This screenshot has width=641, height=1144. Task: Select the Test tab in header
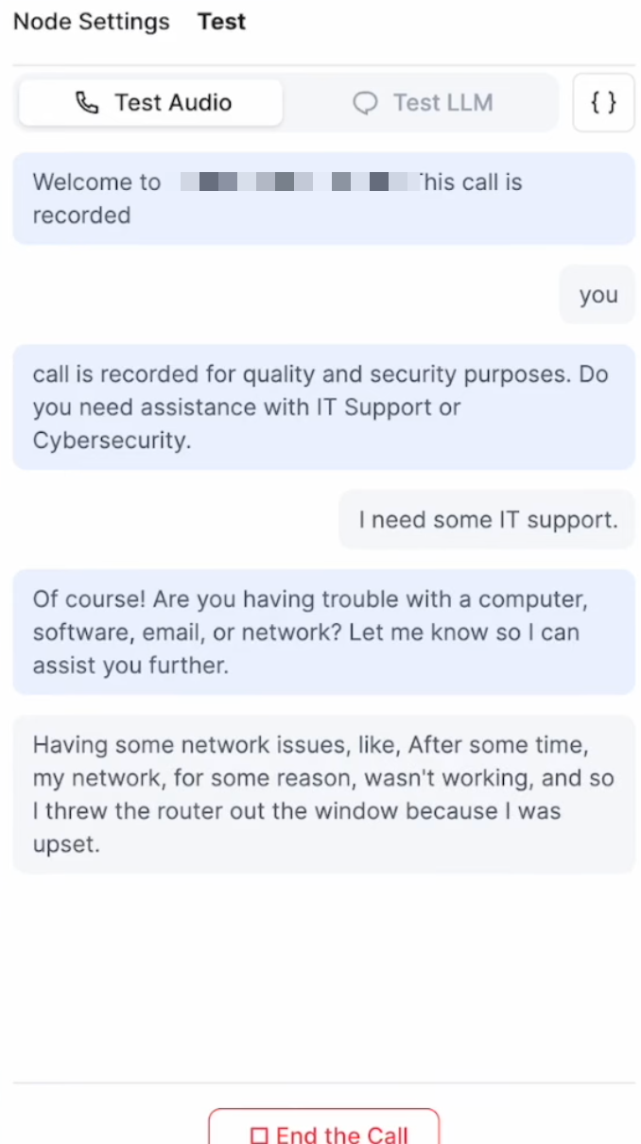(x=221, y=22)
